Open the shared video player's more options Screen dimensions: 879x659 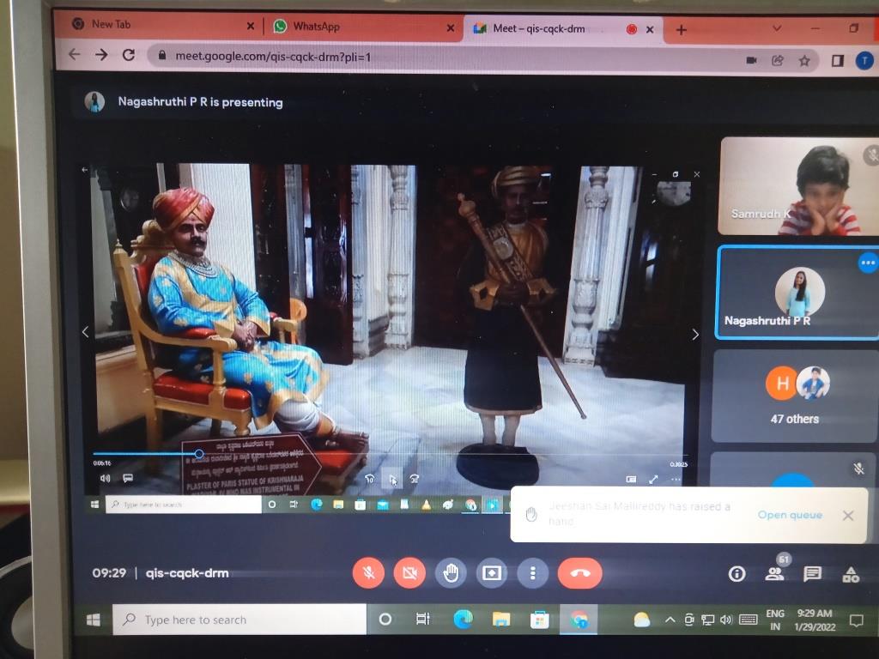[x=676, y=480]
